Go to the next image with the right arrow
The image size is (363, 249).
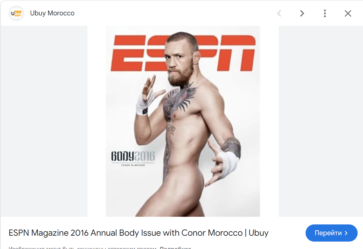point(302,13)
